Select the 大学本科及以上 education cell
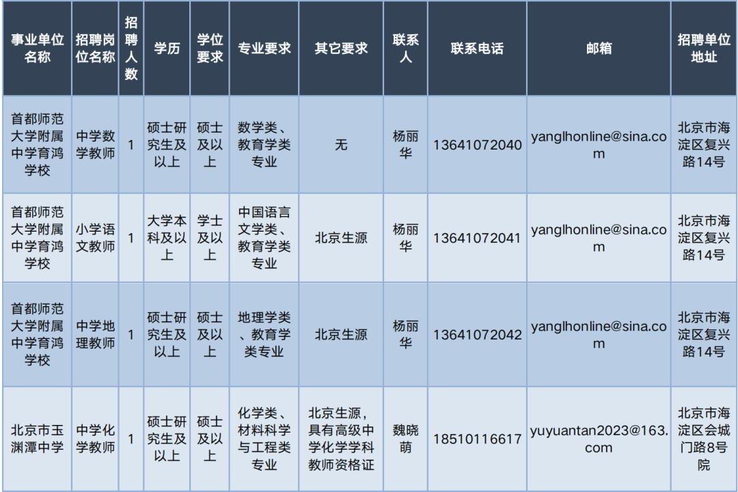 tap(167, 238)
